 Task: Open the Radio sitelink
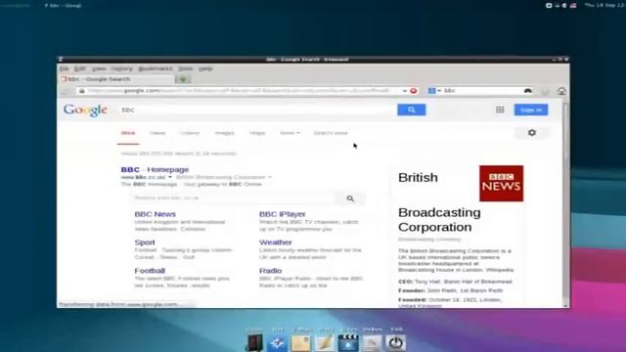(x=270, y=271)
